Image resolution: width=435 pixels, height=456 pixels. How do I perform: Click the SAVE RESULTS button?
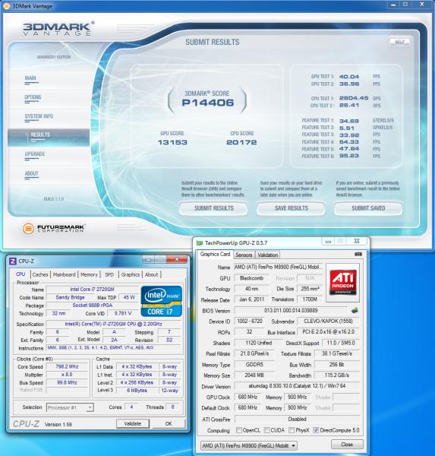point(291,208)
